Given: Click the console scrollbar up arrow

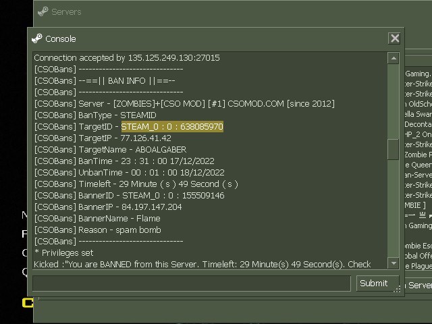Looking at the screenshot, I should coord(394,59).
